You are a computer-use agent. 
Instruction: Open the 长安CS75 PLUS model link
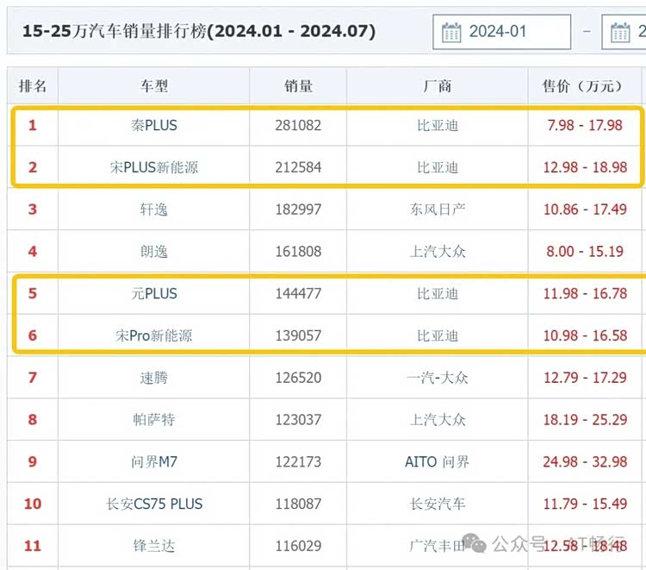point(154,504)
